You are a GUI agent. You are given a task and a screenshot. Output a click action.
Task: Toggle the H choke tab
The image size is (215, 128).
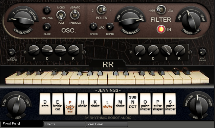click(83, 104)
